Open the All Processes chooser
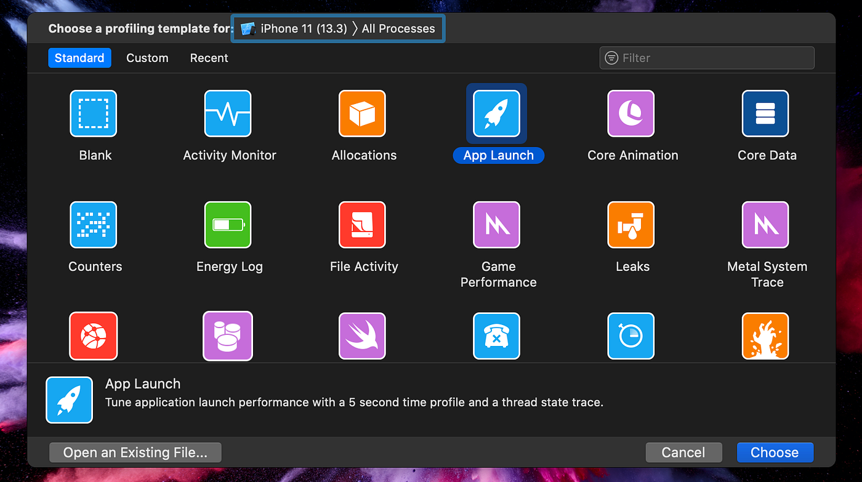The height and width of the screenshot is (482, 862). click(398, 29)
